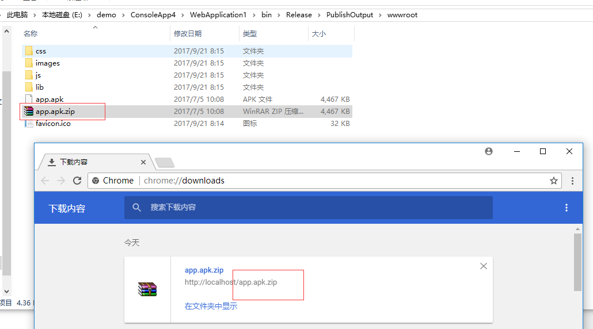593x329 pixels.
Task: Click the app.apk file icon
Action: pos(29,100)
